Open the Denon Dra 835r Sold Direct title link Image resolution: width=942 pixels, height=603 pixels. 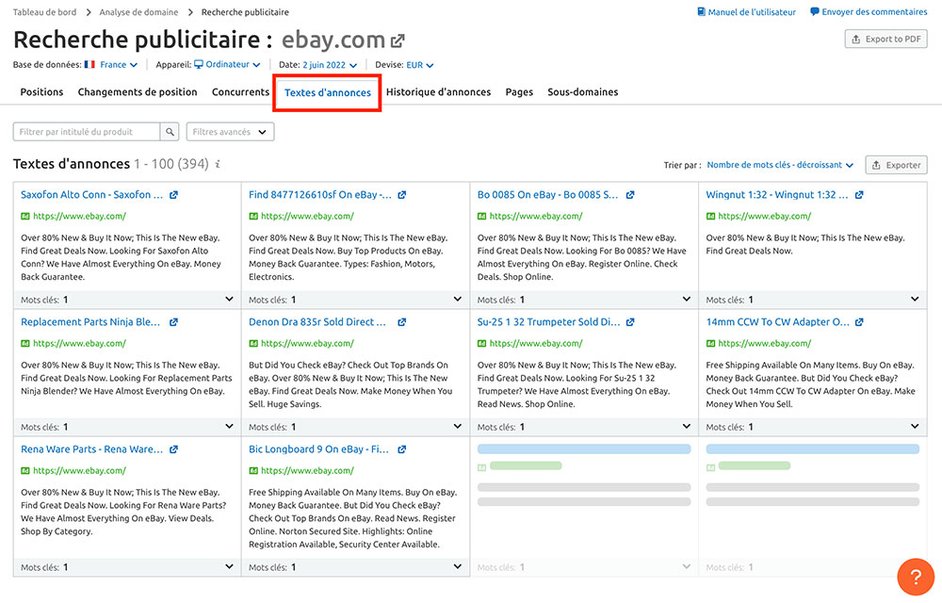[x=317, y=322]
